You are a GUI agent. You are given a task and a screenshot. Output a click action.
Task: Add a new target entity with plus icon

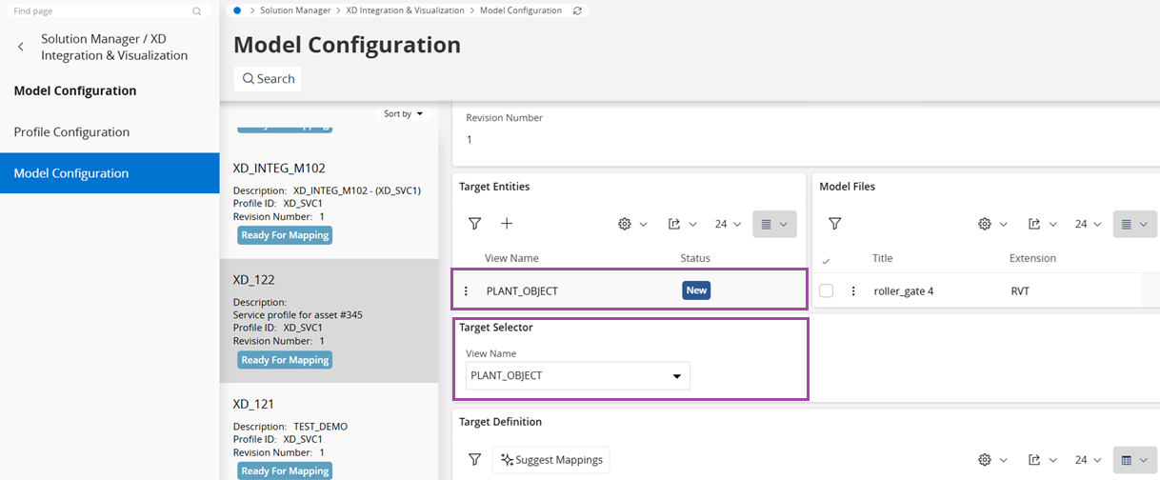pos(507,224)
